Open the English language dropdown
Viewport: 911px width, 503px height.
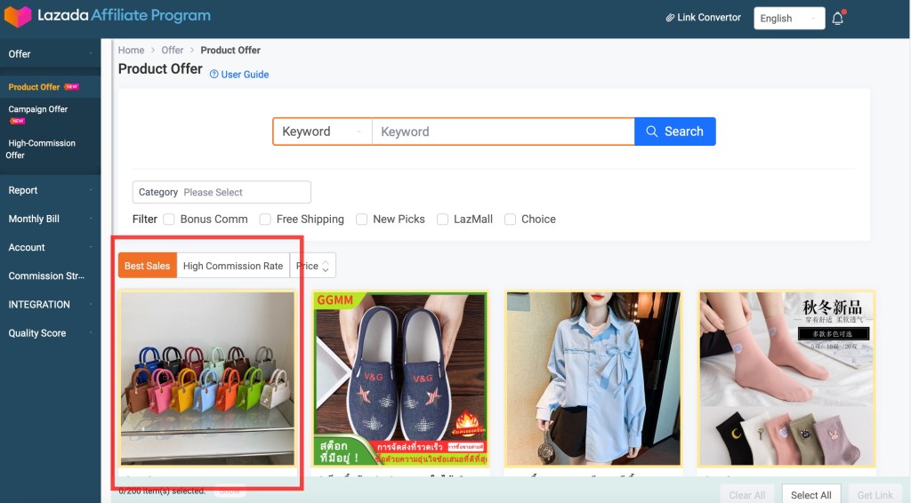coord(788,18)
